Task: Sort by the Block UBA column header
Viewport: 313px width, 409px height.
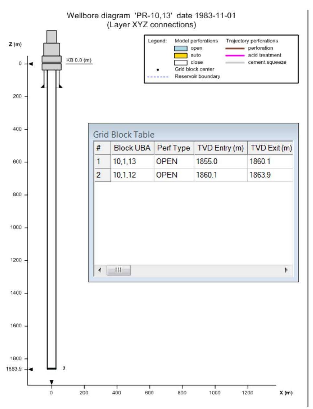Action: point(132,148)
